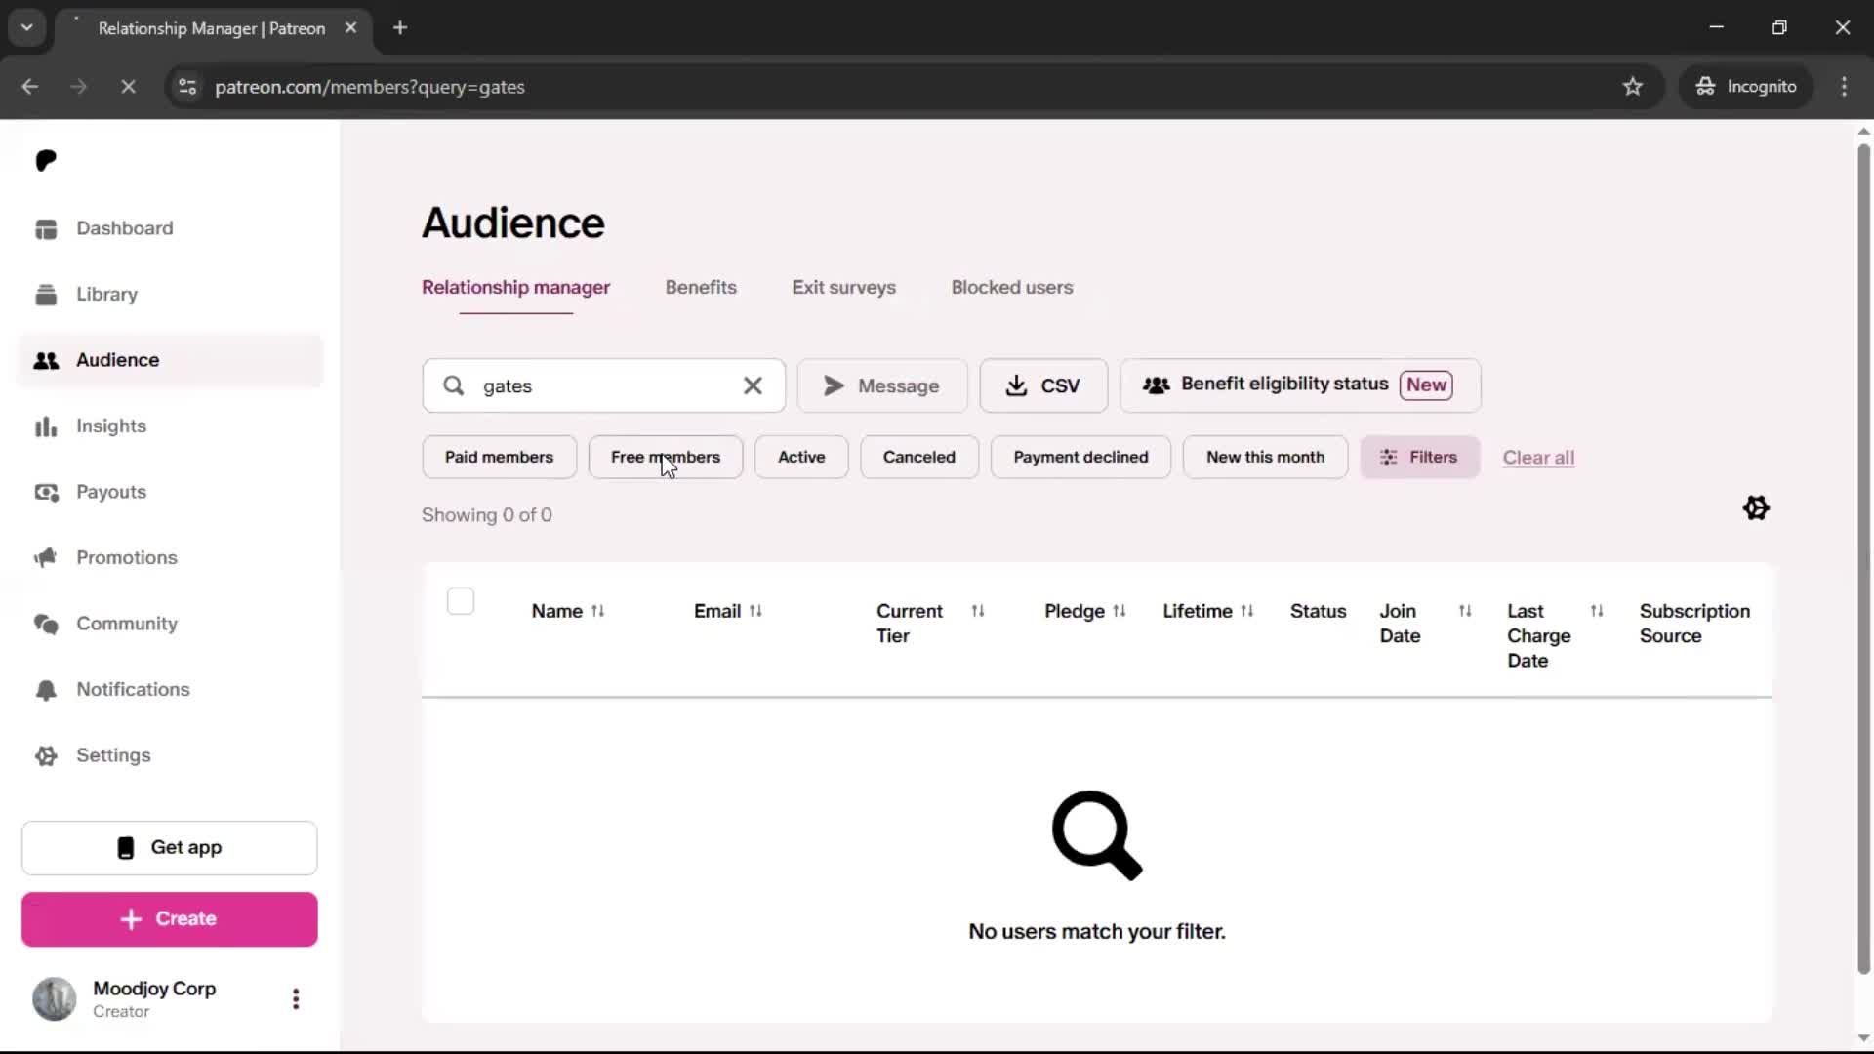Click the Incognito indicator

click(x=1746, y=87)
